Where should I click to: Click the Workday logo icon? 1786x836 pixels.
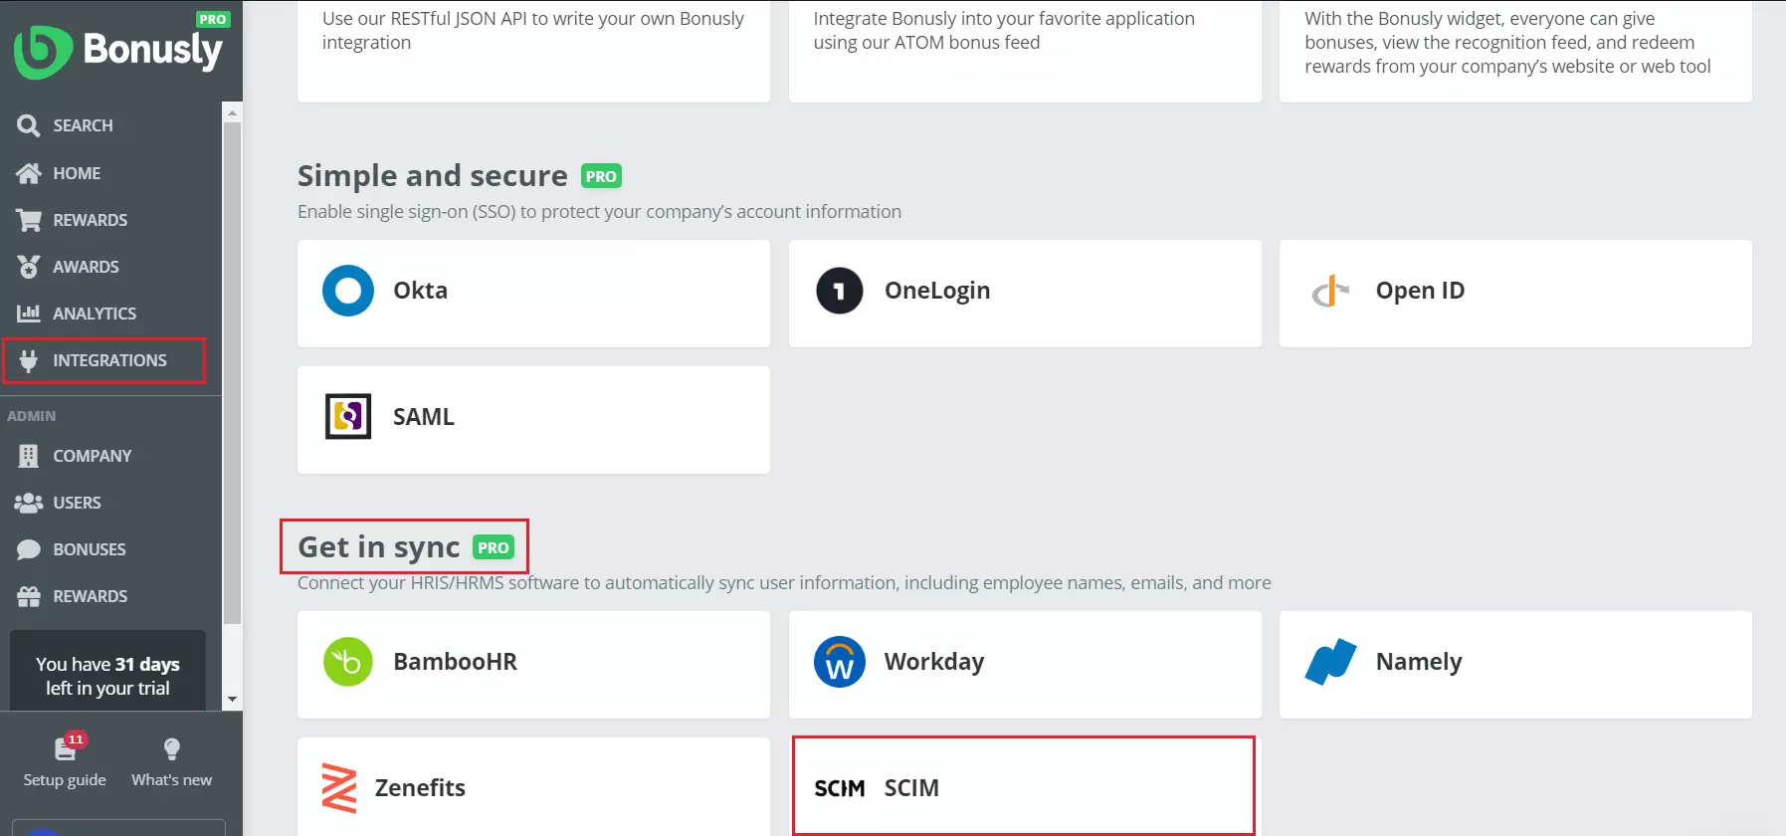pyautogui.click(x=840, y=662)
